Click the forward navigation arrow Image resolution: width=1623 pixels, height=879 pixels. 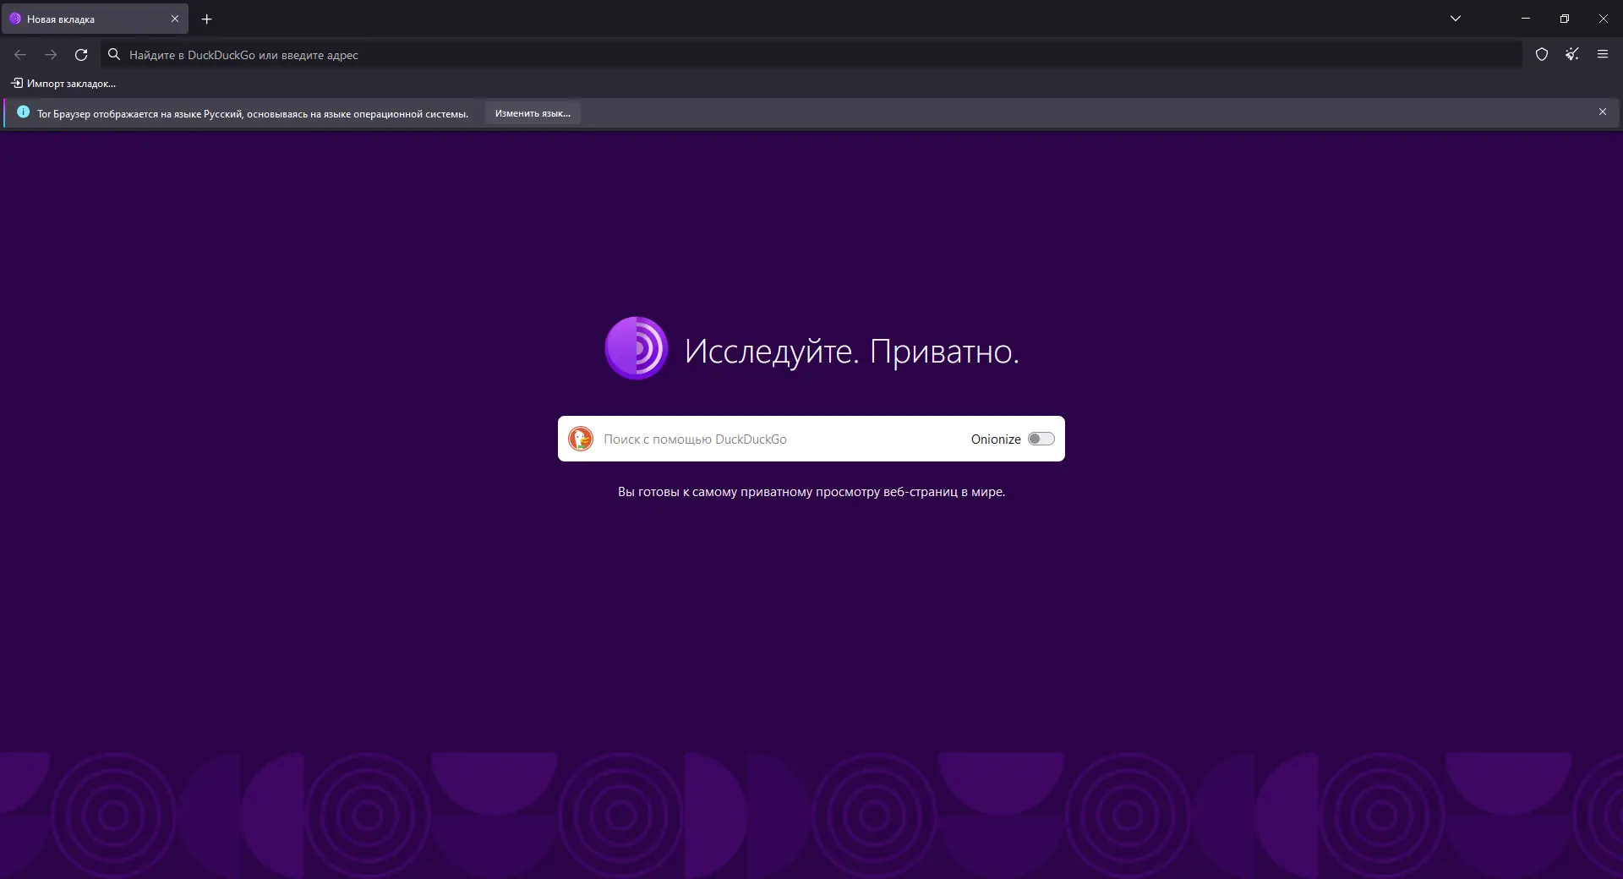pyautogui.click(x=51, y=54)
